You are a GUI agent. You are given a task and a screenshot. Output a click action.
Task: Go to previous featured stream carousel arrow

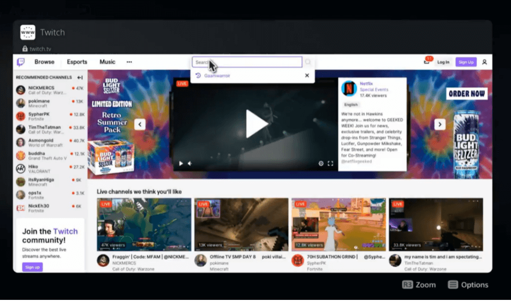pos(140,124)
